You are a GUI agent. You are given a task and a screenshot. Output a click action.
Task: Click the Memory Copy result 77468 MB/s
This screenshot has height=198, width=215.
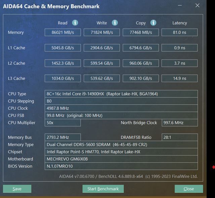(x=140, y=33)
